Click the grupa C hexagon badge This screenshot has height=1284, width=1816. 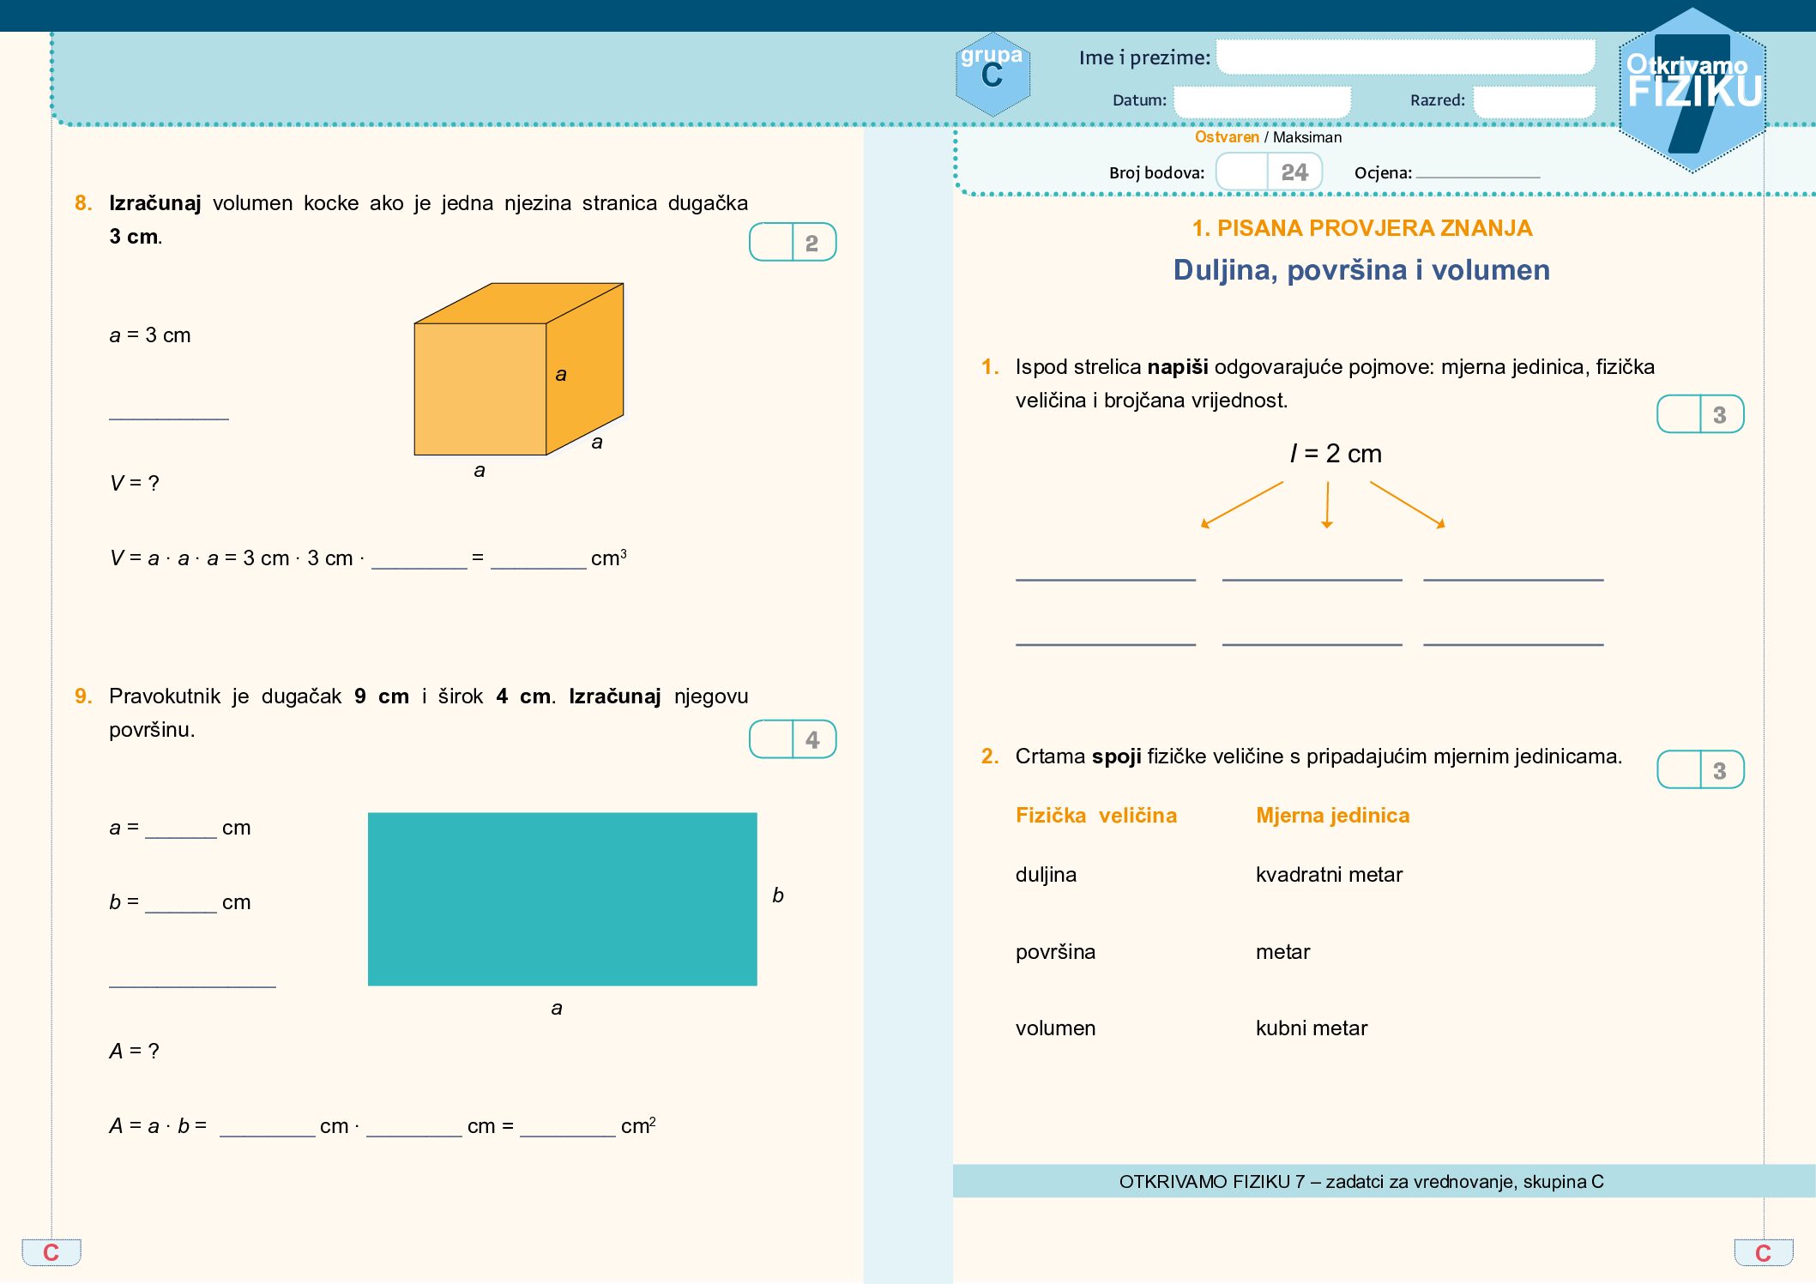[x=992, y=75]
